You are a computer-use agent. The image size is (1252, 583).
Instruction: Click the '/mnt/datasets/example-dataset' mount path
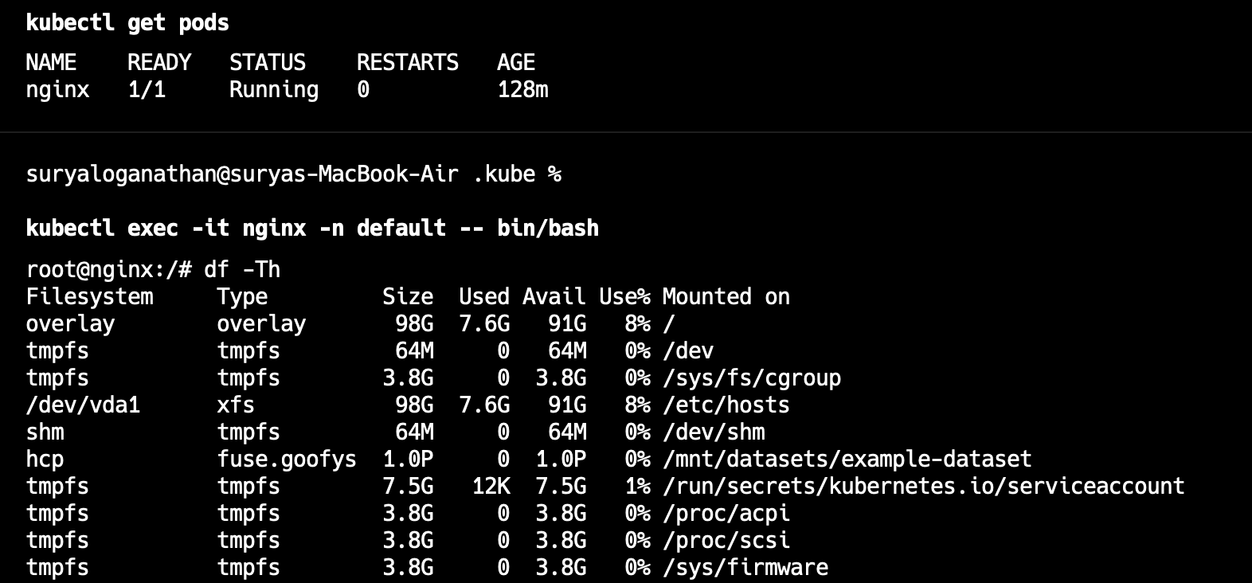pos(847,459)
